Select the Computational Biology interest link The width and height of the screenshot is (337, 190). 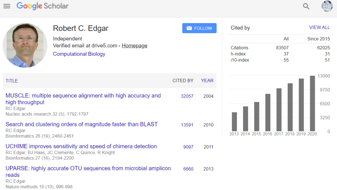pyautogui.click(x=79, y=54)
